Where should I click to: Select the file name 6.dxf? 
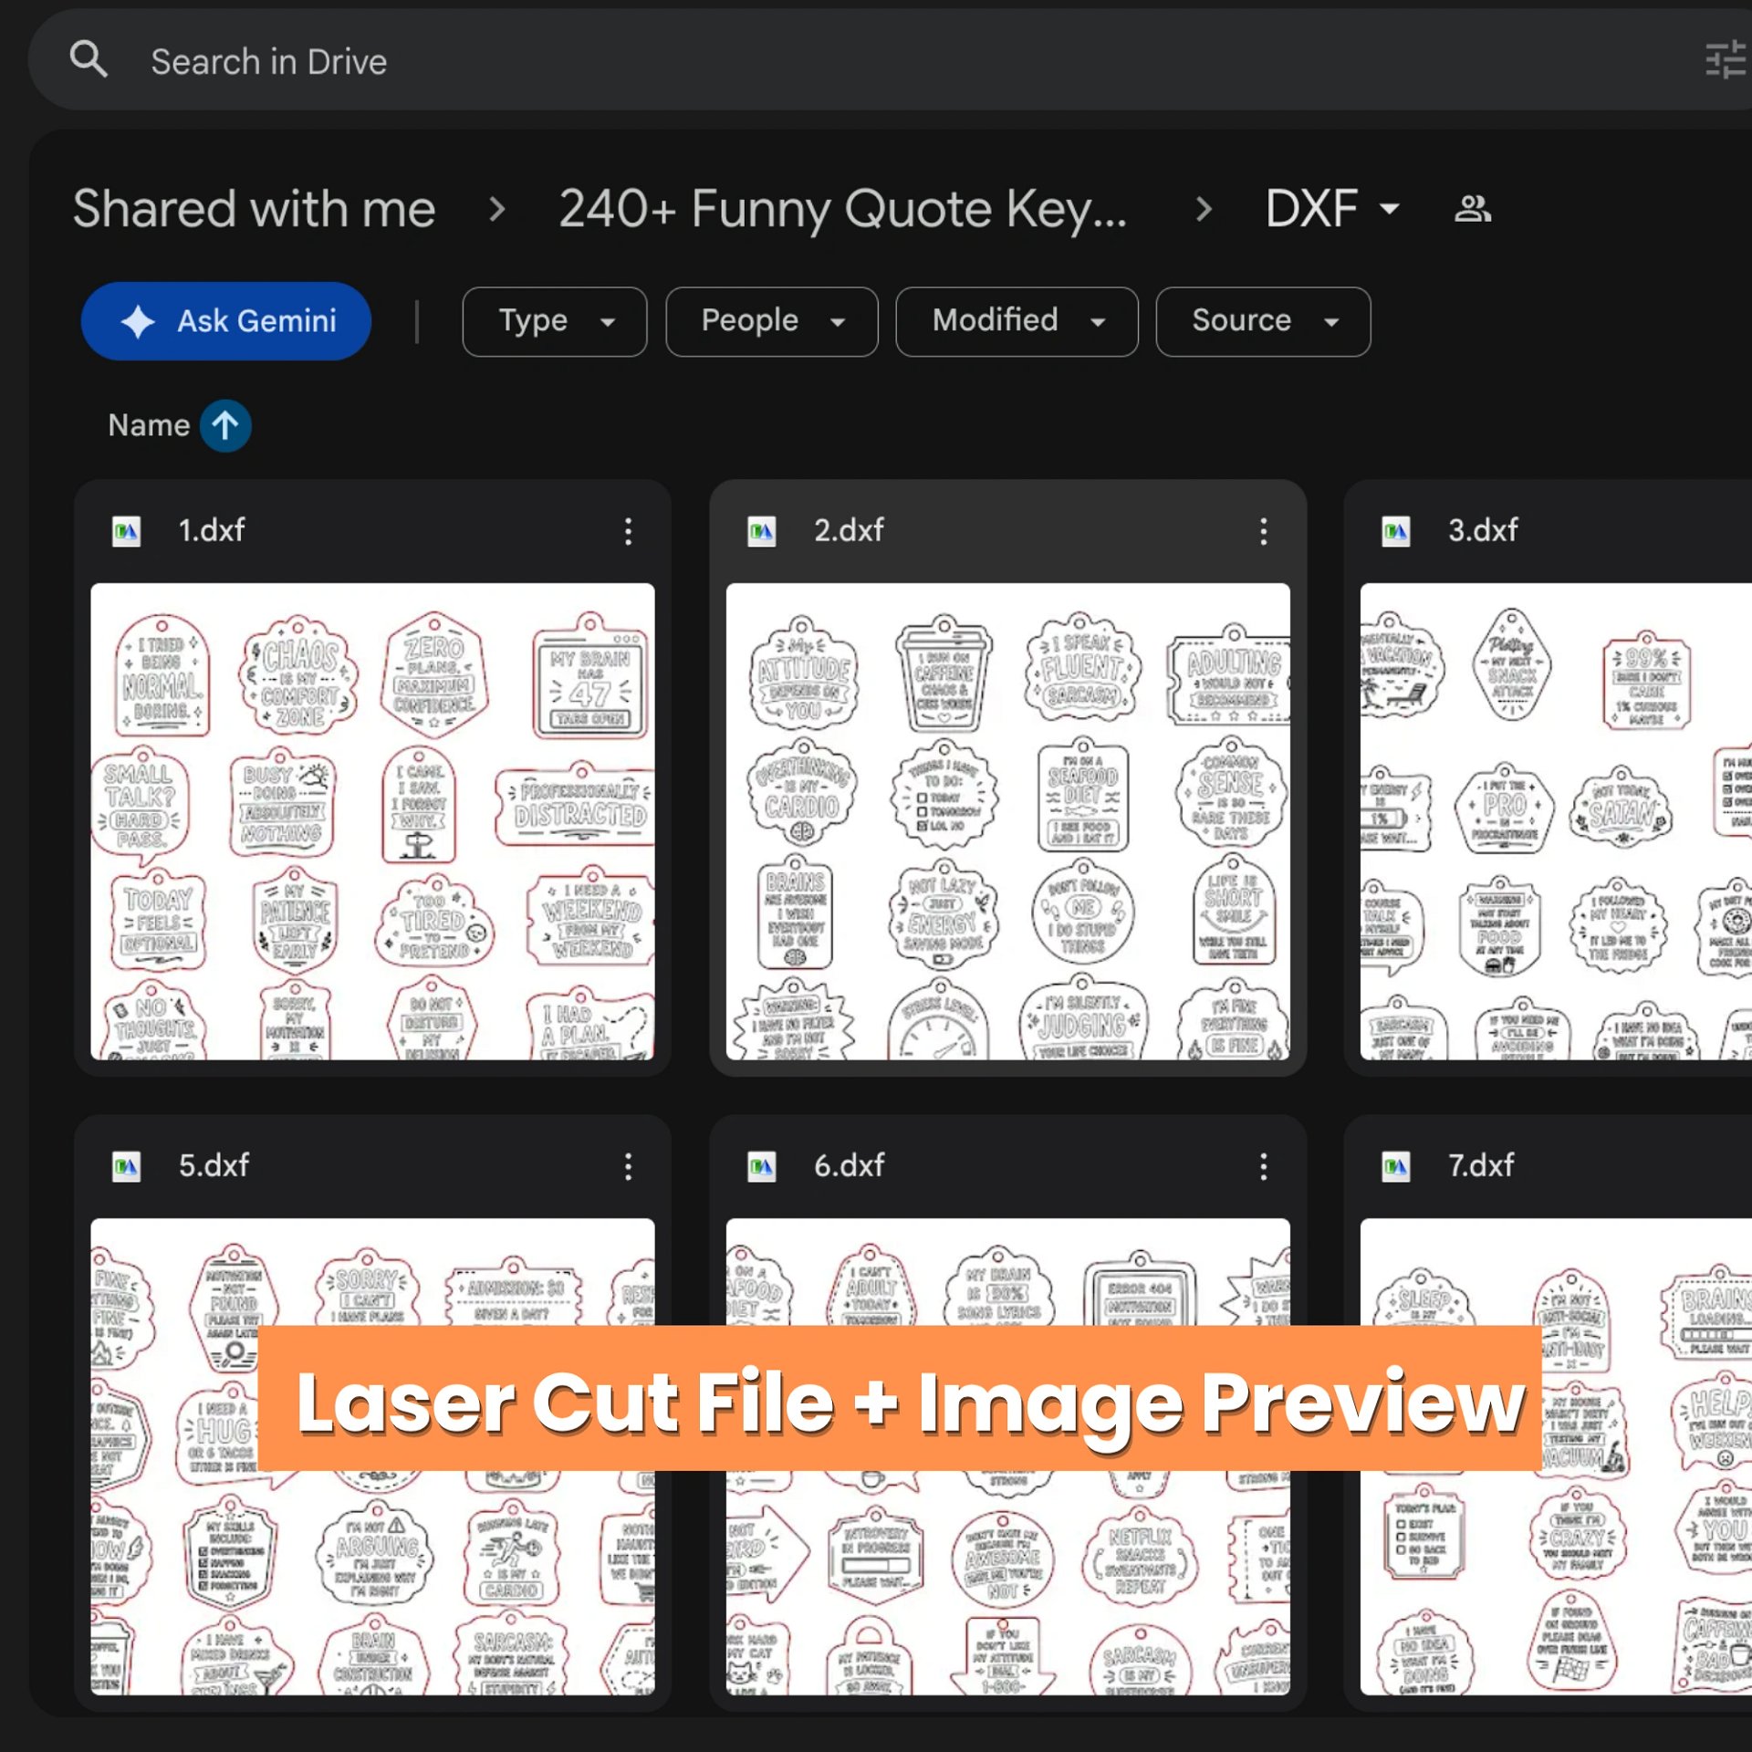coord(849,1165)
